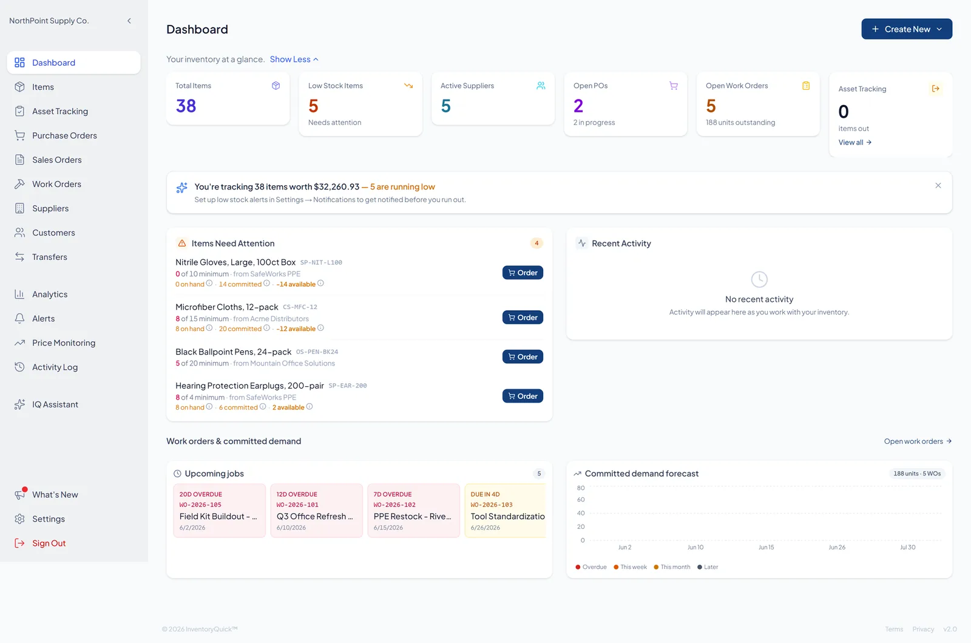Click the Settings gear icon
The width and height of the screenshot is (971, 643).
click(x=19, y=519)
